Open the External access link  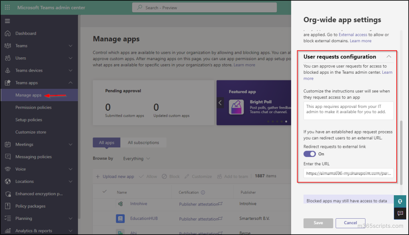[353, 35]
